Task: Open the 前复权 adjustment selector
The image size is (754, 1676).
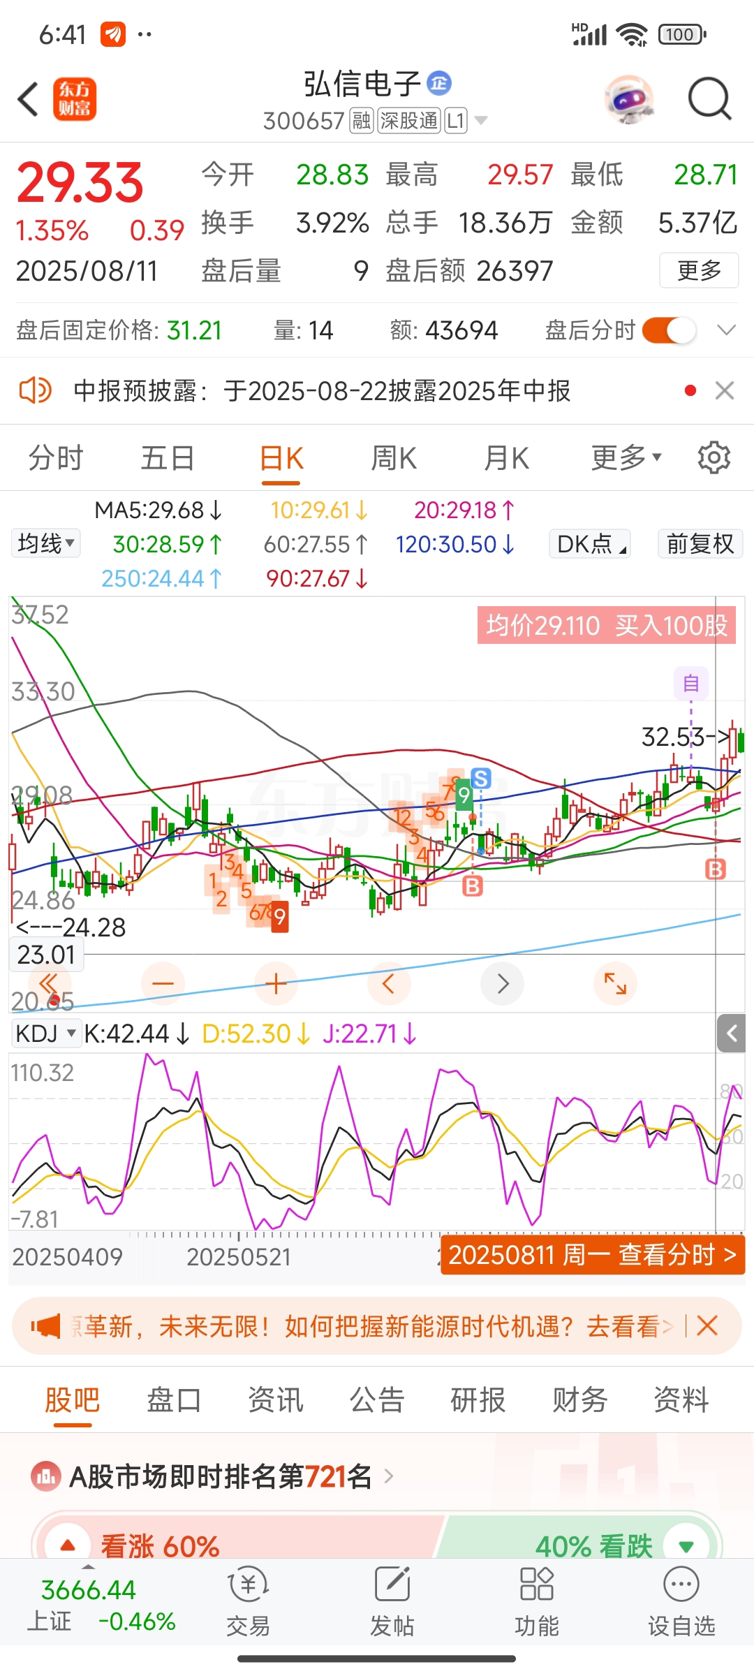Action: (700, 543)
